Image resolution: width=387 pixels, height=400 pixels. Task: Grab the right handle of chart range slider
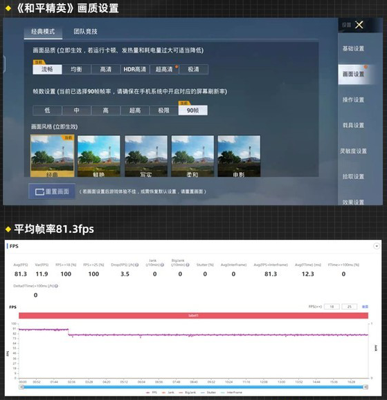(366, 387)
